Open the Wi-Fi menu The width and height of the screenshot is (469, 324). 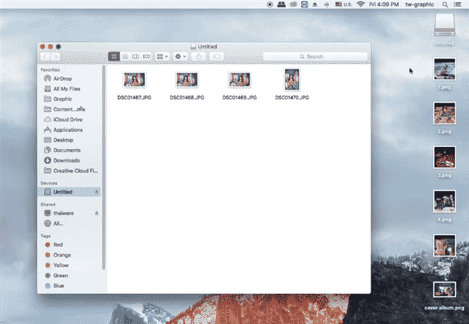coord(360,4)
